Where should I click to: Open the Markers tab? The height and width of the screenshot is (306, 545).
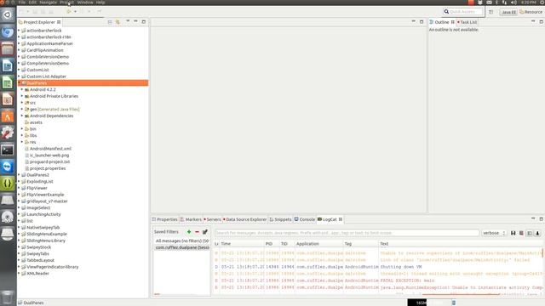click(x=191, y=219)
